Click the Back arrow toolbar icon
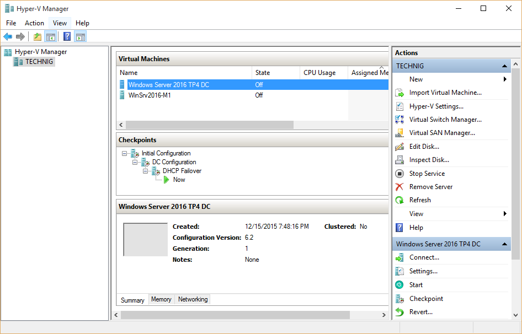Screen dimensions: 522x334 (8, 36)
